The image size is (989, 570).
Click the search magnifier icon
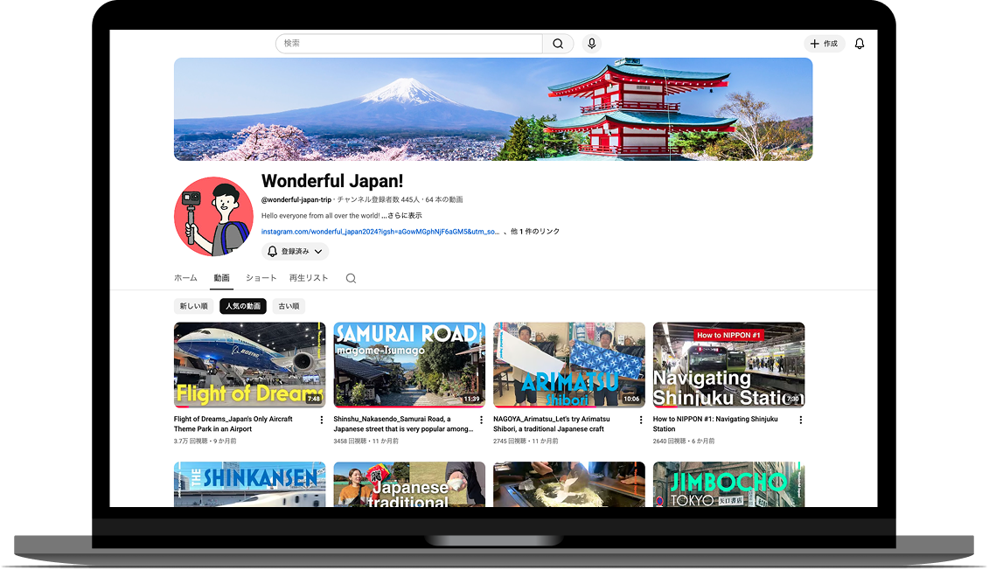click(557, 43)
